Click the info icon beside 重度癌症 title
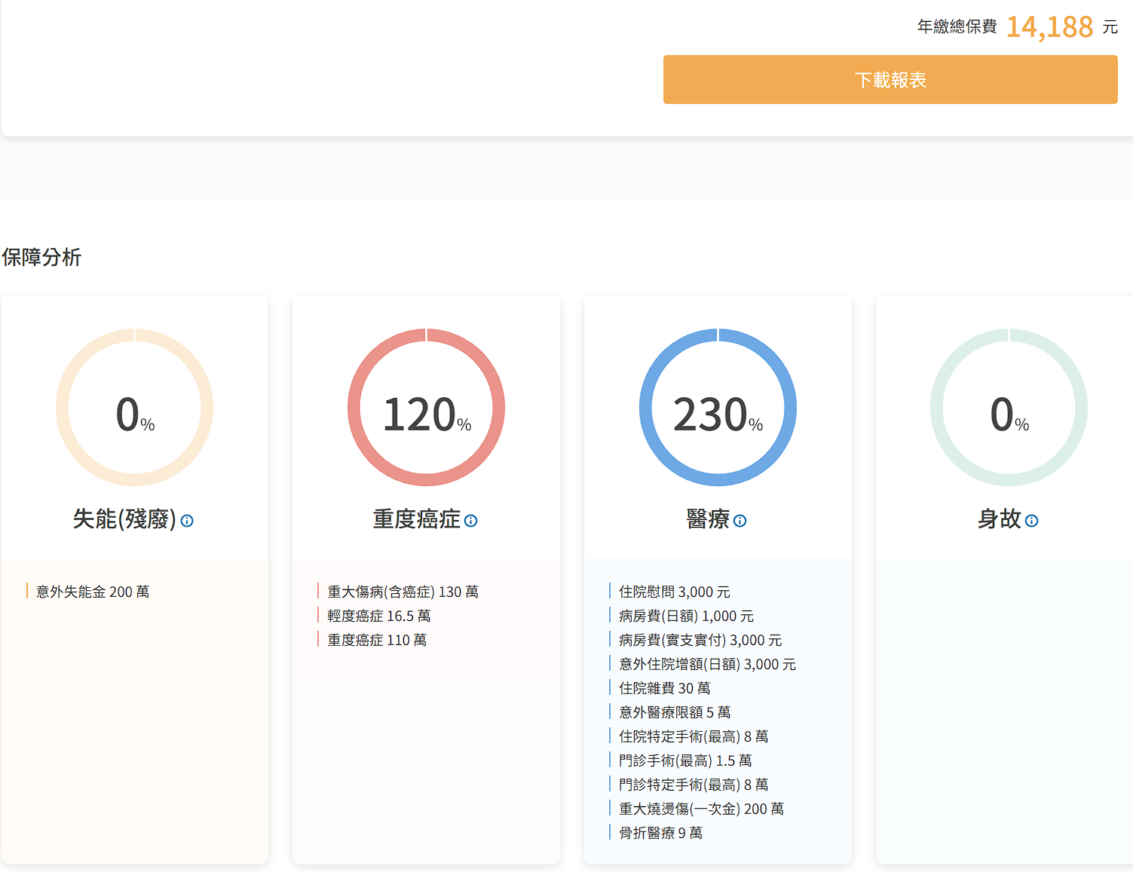Screen dimensions: 1133x872 [x=470, y=521]
